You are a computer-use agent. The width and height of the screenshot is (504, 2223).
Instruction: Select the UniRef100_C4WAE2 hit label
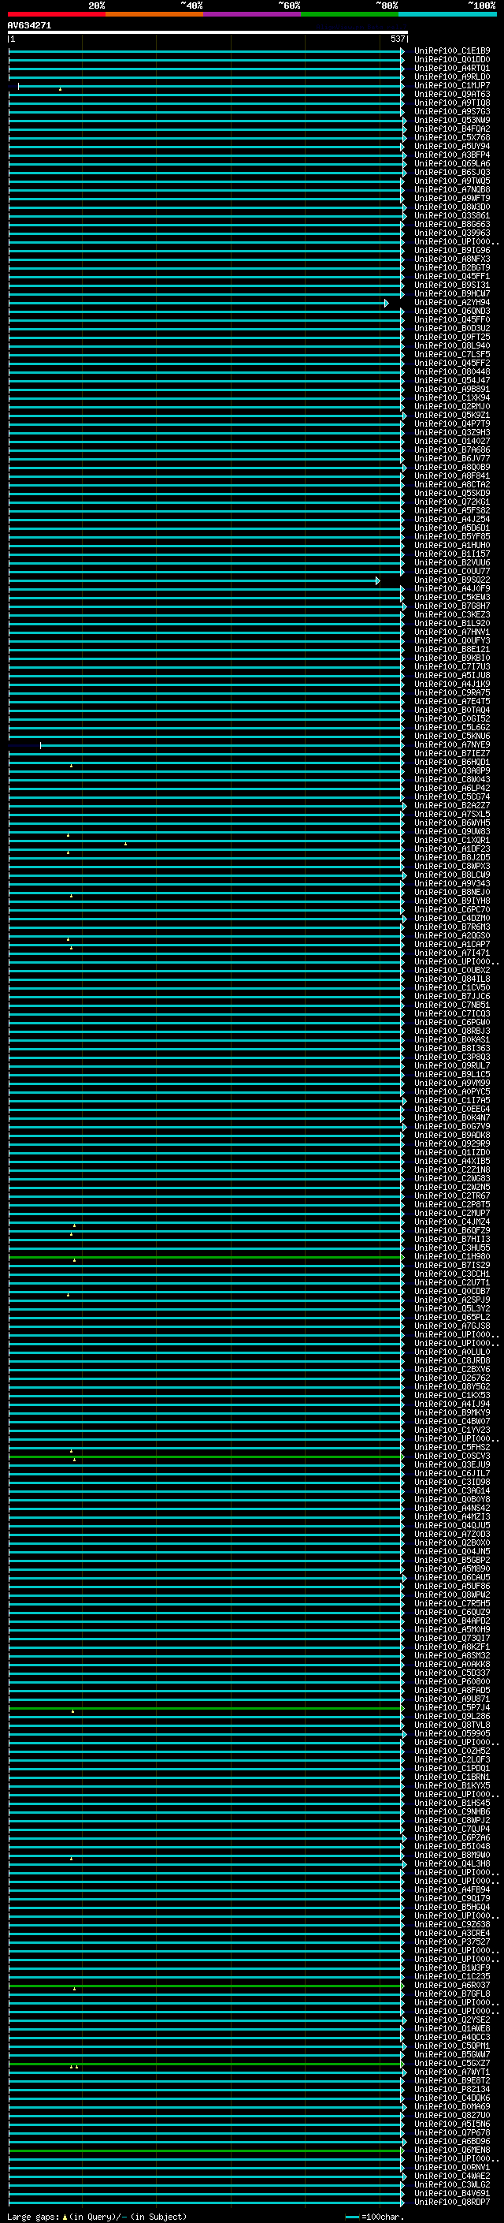[451, 2176]
